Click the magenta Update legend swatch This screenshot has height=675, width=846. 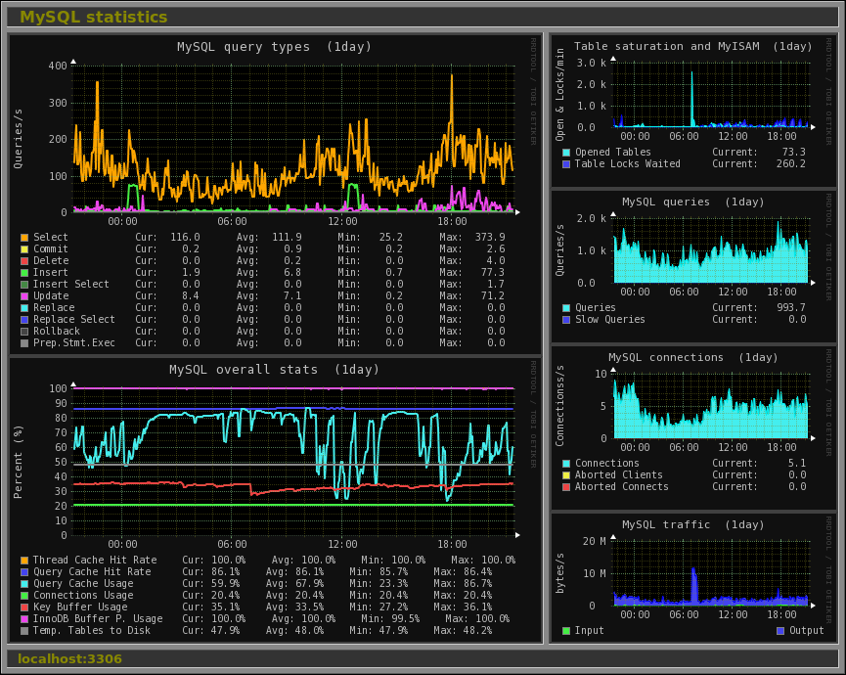click(x=24, y=296)
